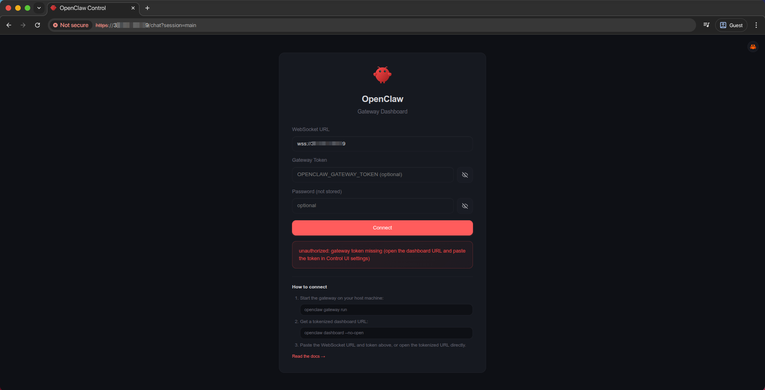765x390 pixels.
Task: Go back using the browser back arrow
Action: point(9,25)
